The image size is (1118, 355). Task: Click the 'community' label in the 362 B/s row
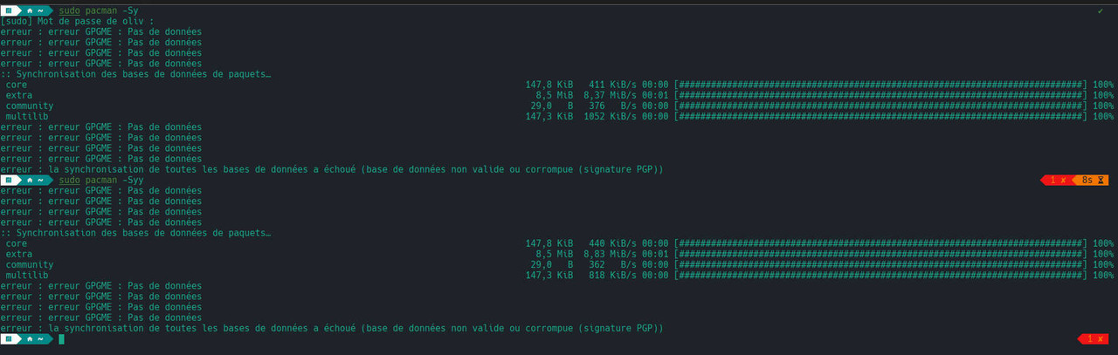coord(30,264)
